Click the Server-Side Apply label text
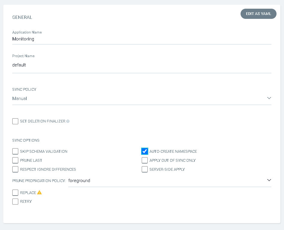Screen dimensions: 284x230 pos(167,170)
